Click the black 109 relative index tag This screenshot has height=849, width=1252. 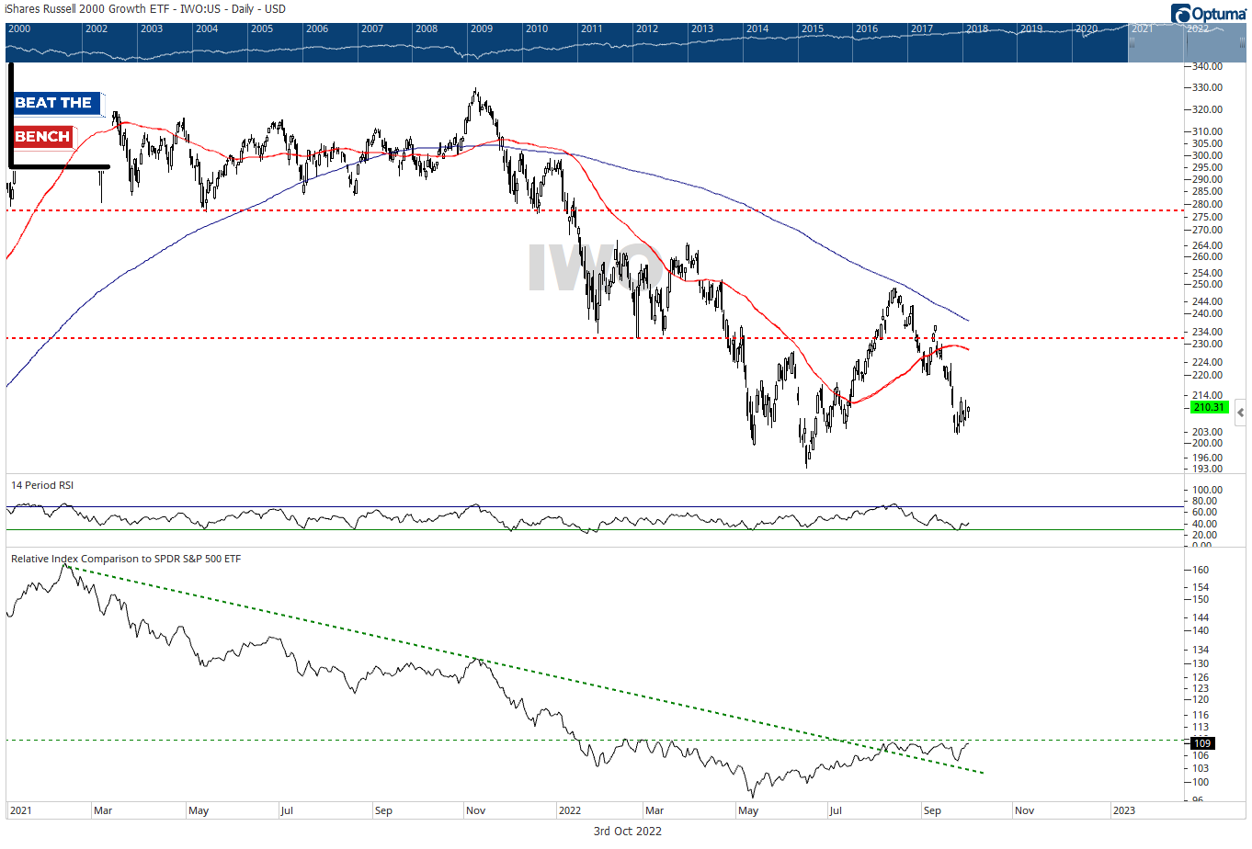(x=1202, y=743)
